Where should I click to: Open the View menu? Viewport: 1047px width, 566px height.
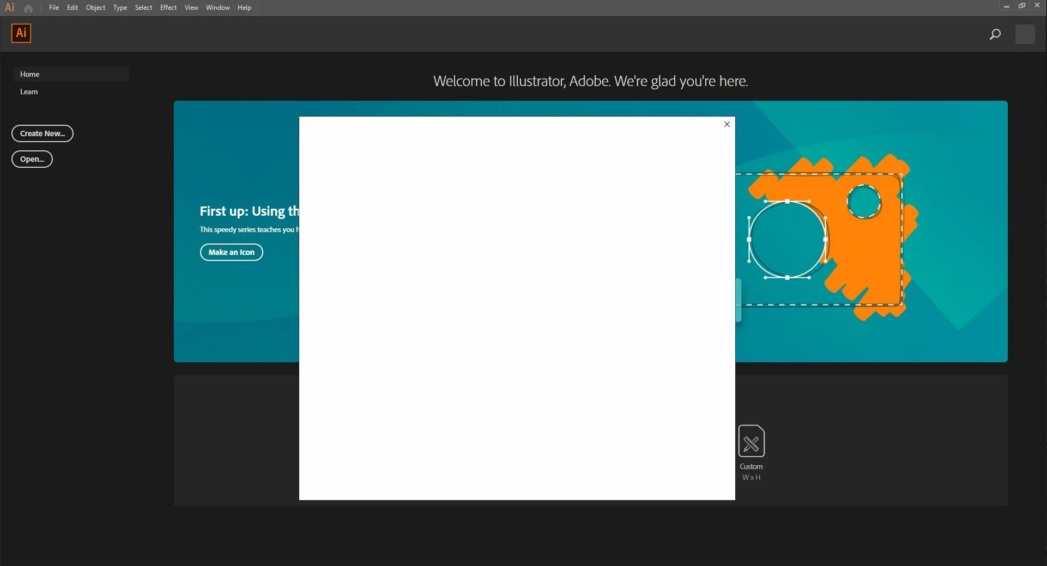[191, 8]
